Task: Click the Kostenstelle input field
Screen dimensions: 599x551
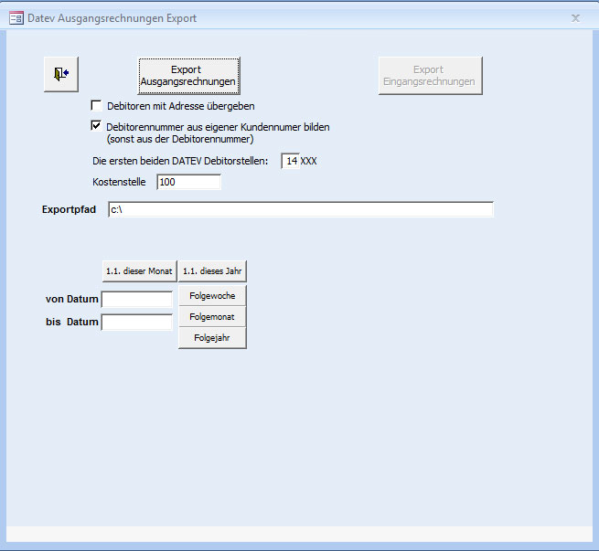Action: 188,182
